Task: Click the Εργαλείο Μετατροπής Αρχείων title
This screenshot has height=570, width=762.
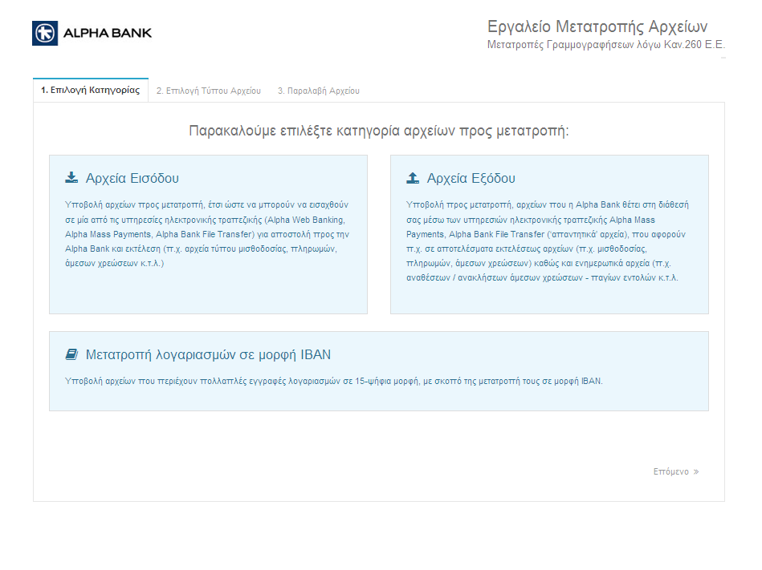Action: 597,26
